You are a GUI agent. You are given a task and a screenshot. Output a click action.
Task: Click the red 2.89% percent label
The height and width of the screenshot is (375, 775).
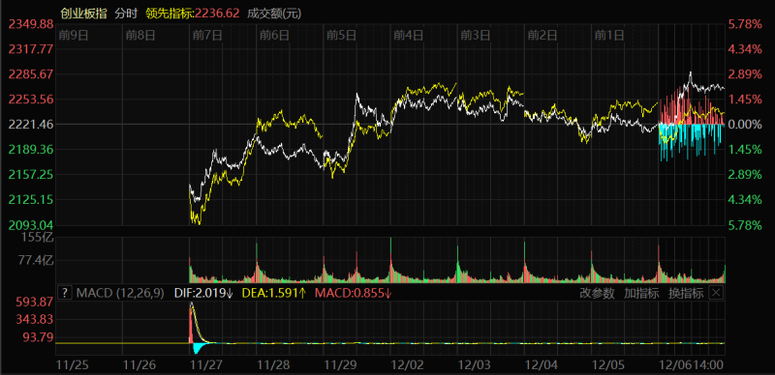coord(745,74)
